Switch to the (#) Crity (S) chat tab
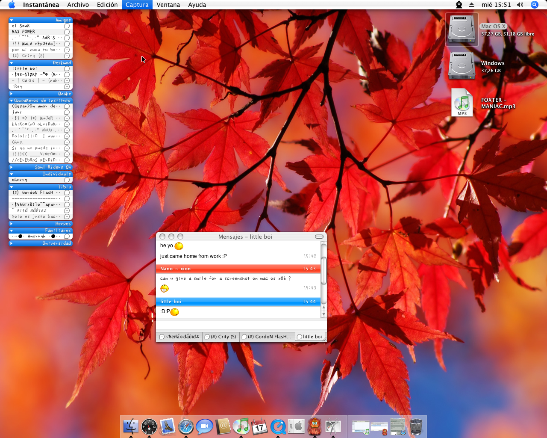The width and height of the screenshot is (547, 438). pos(221,337)
